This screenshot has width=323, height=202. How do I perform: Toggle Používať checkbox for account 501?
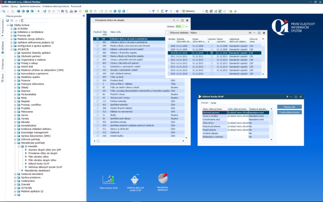tap(97, 105)
